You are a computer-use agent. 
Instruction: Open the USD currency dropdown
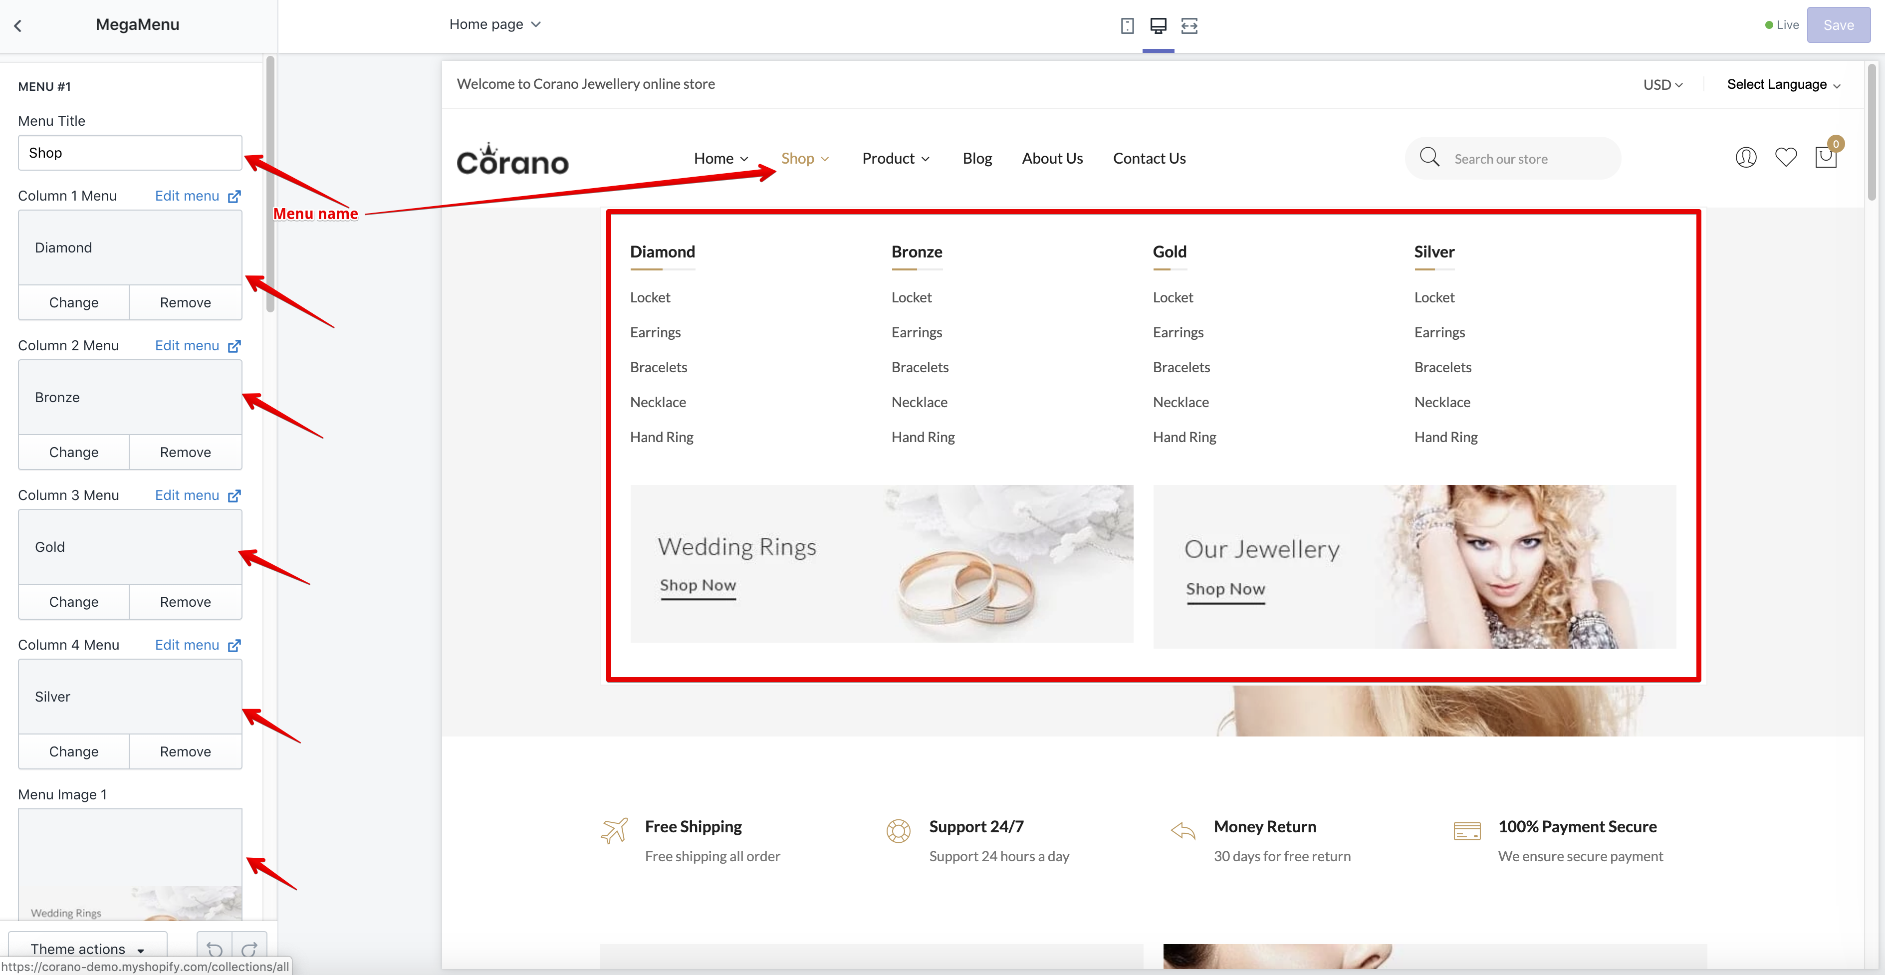pos(1662,85)
